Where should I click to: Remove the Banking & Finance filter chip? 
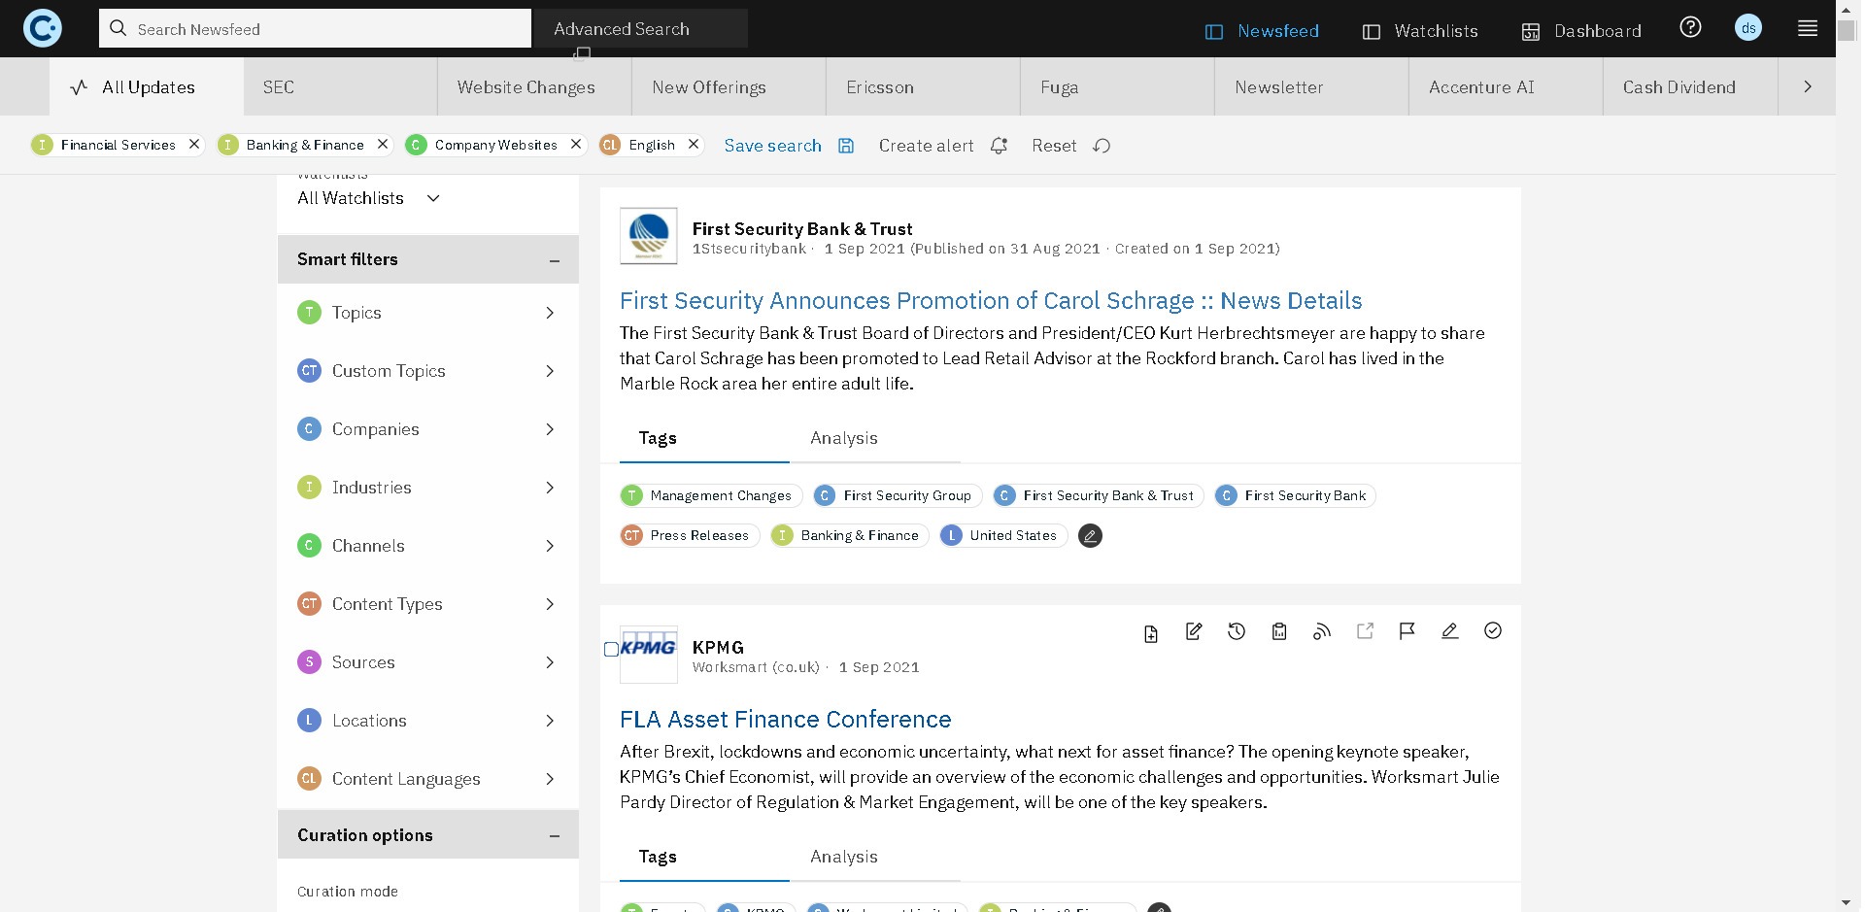(x=383, y=144)
